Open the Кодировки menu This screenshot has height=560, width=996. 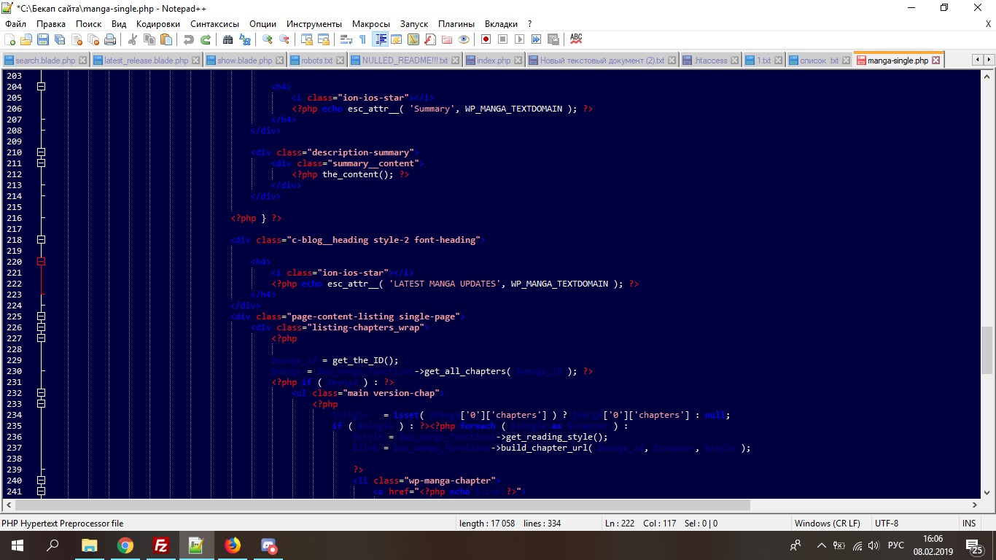pos(158,24)
